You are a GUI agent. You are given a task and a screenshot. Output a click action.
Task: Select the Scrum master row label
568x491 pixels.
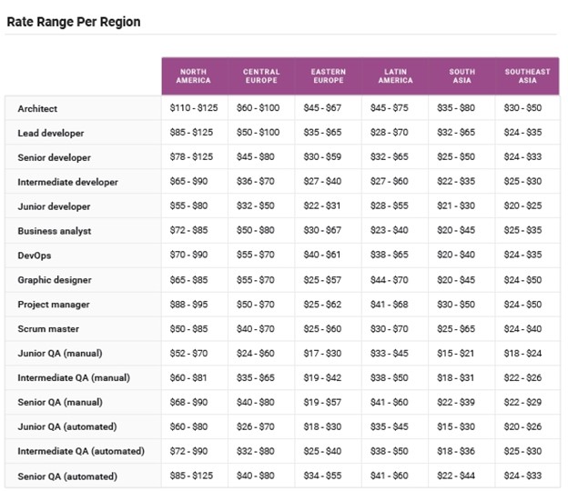49,329
